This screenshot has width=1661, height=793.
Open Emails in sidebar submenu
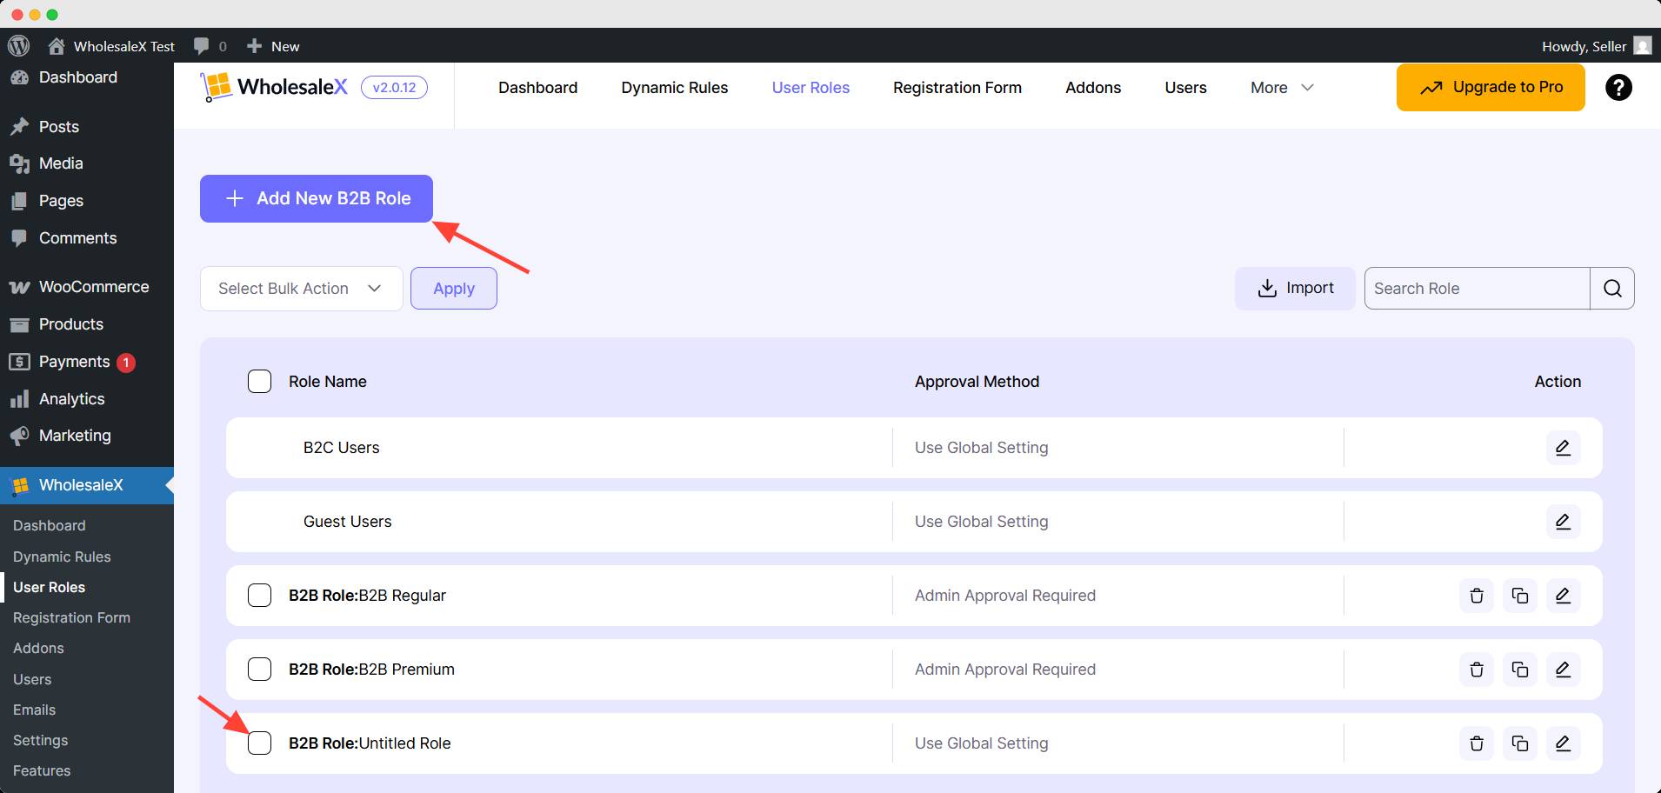pos(34,710)
